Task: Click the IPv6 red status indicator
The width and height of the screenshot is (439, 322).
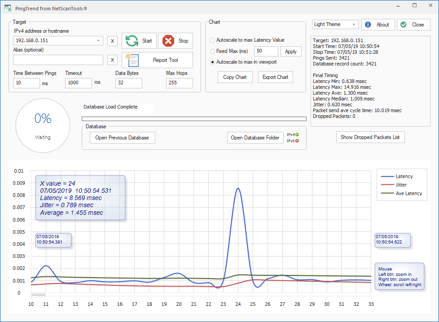Action: [x=297, y=141]
